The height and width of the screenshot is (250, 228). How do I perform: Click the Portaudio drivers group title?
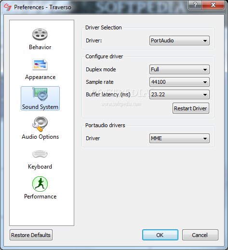[105, 125]
